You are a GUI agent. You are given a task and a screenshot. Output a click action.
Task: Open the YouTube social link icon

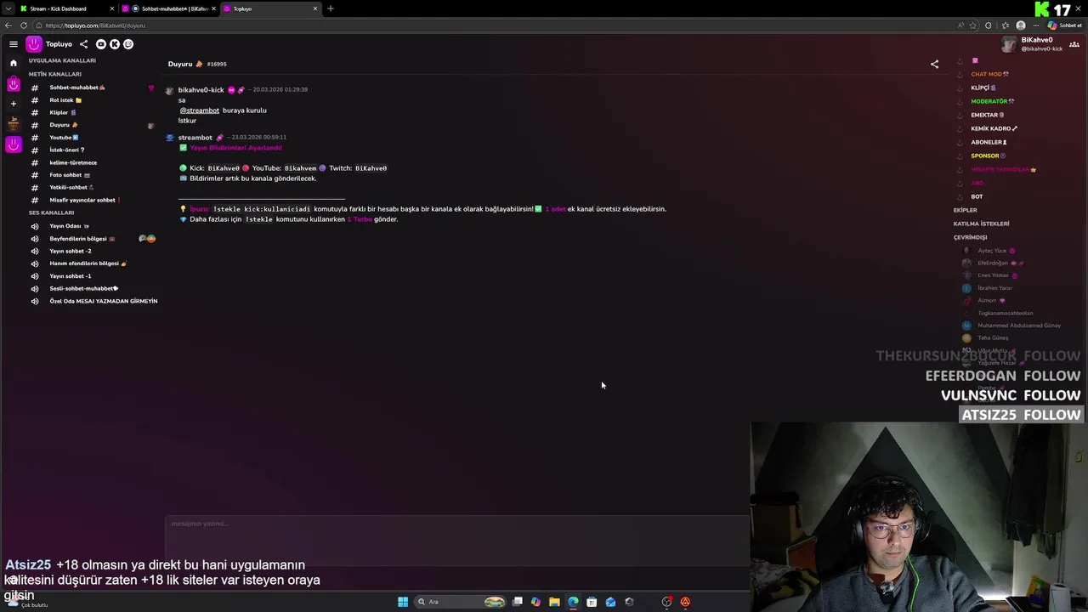point(101,44)
